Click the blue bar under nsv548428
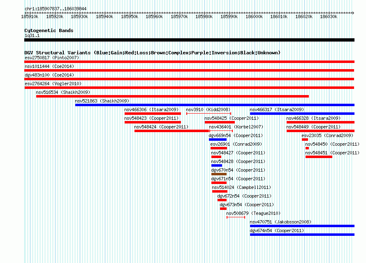The image size is (366, 263). (x=217, y=165)
